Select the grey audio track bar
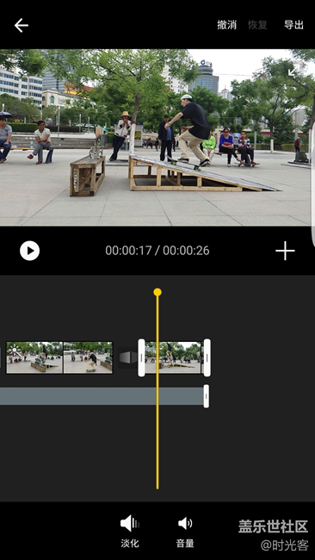The image size is (315, 560). tap(102, 396)
